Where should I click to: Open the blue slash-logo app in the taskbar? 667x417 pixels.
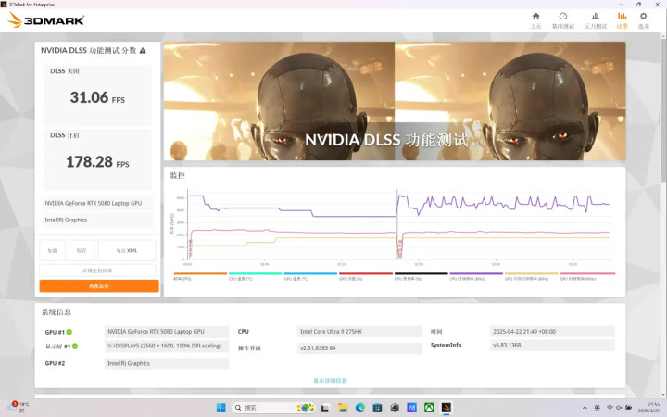click(x=411, y=408)
